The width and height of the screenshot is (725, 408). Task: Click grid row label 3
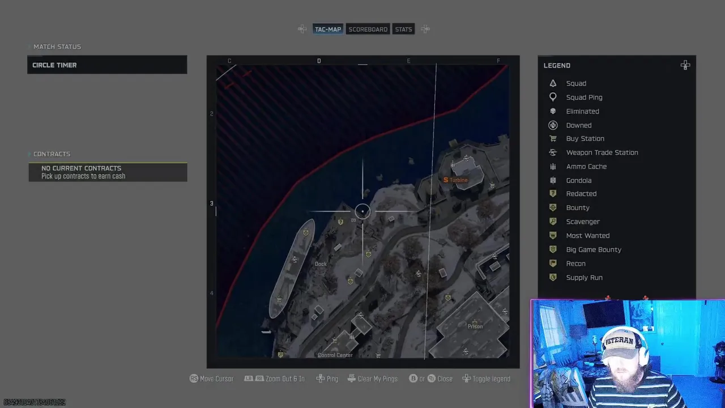click(x=212, y=203)
